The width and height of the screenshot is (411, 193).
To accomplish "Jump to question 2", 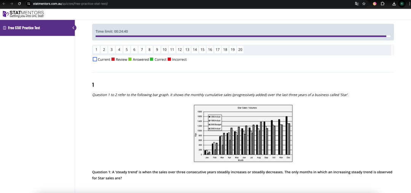I will pyautogui.click(x=104, y=49).
